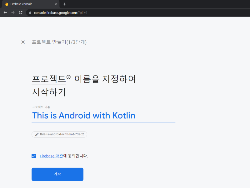The image size is (250, 188).
Task: Click the 프로젝트 이름 field label
Action: point(41,107)
